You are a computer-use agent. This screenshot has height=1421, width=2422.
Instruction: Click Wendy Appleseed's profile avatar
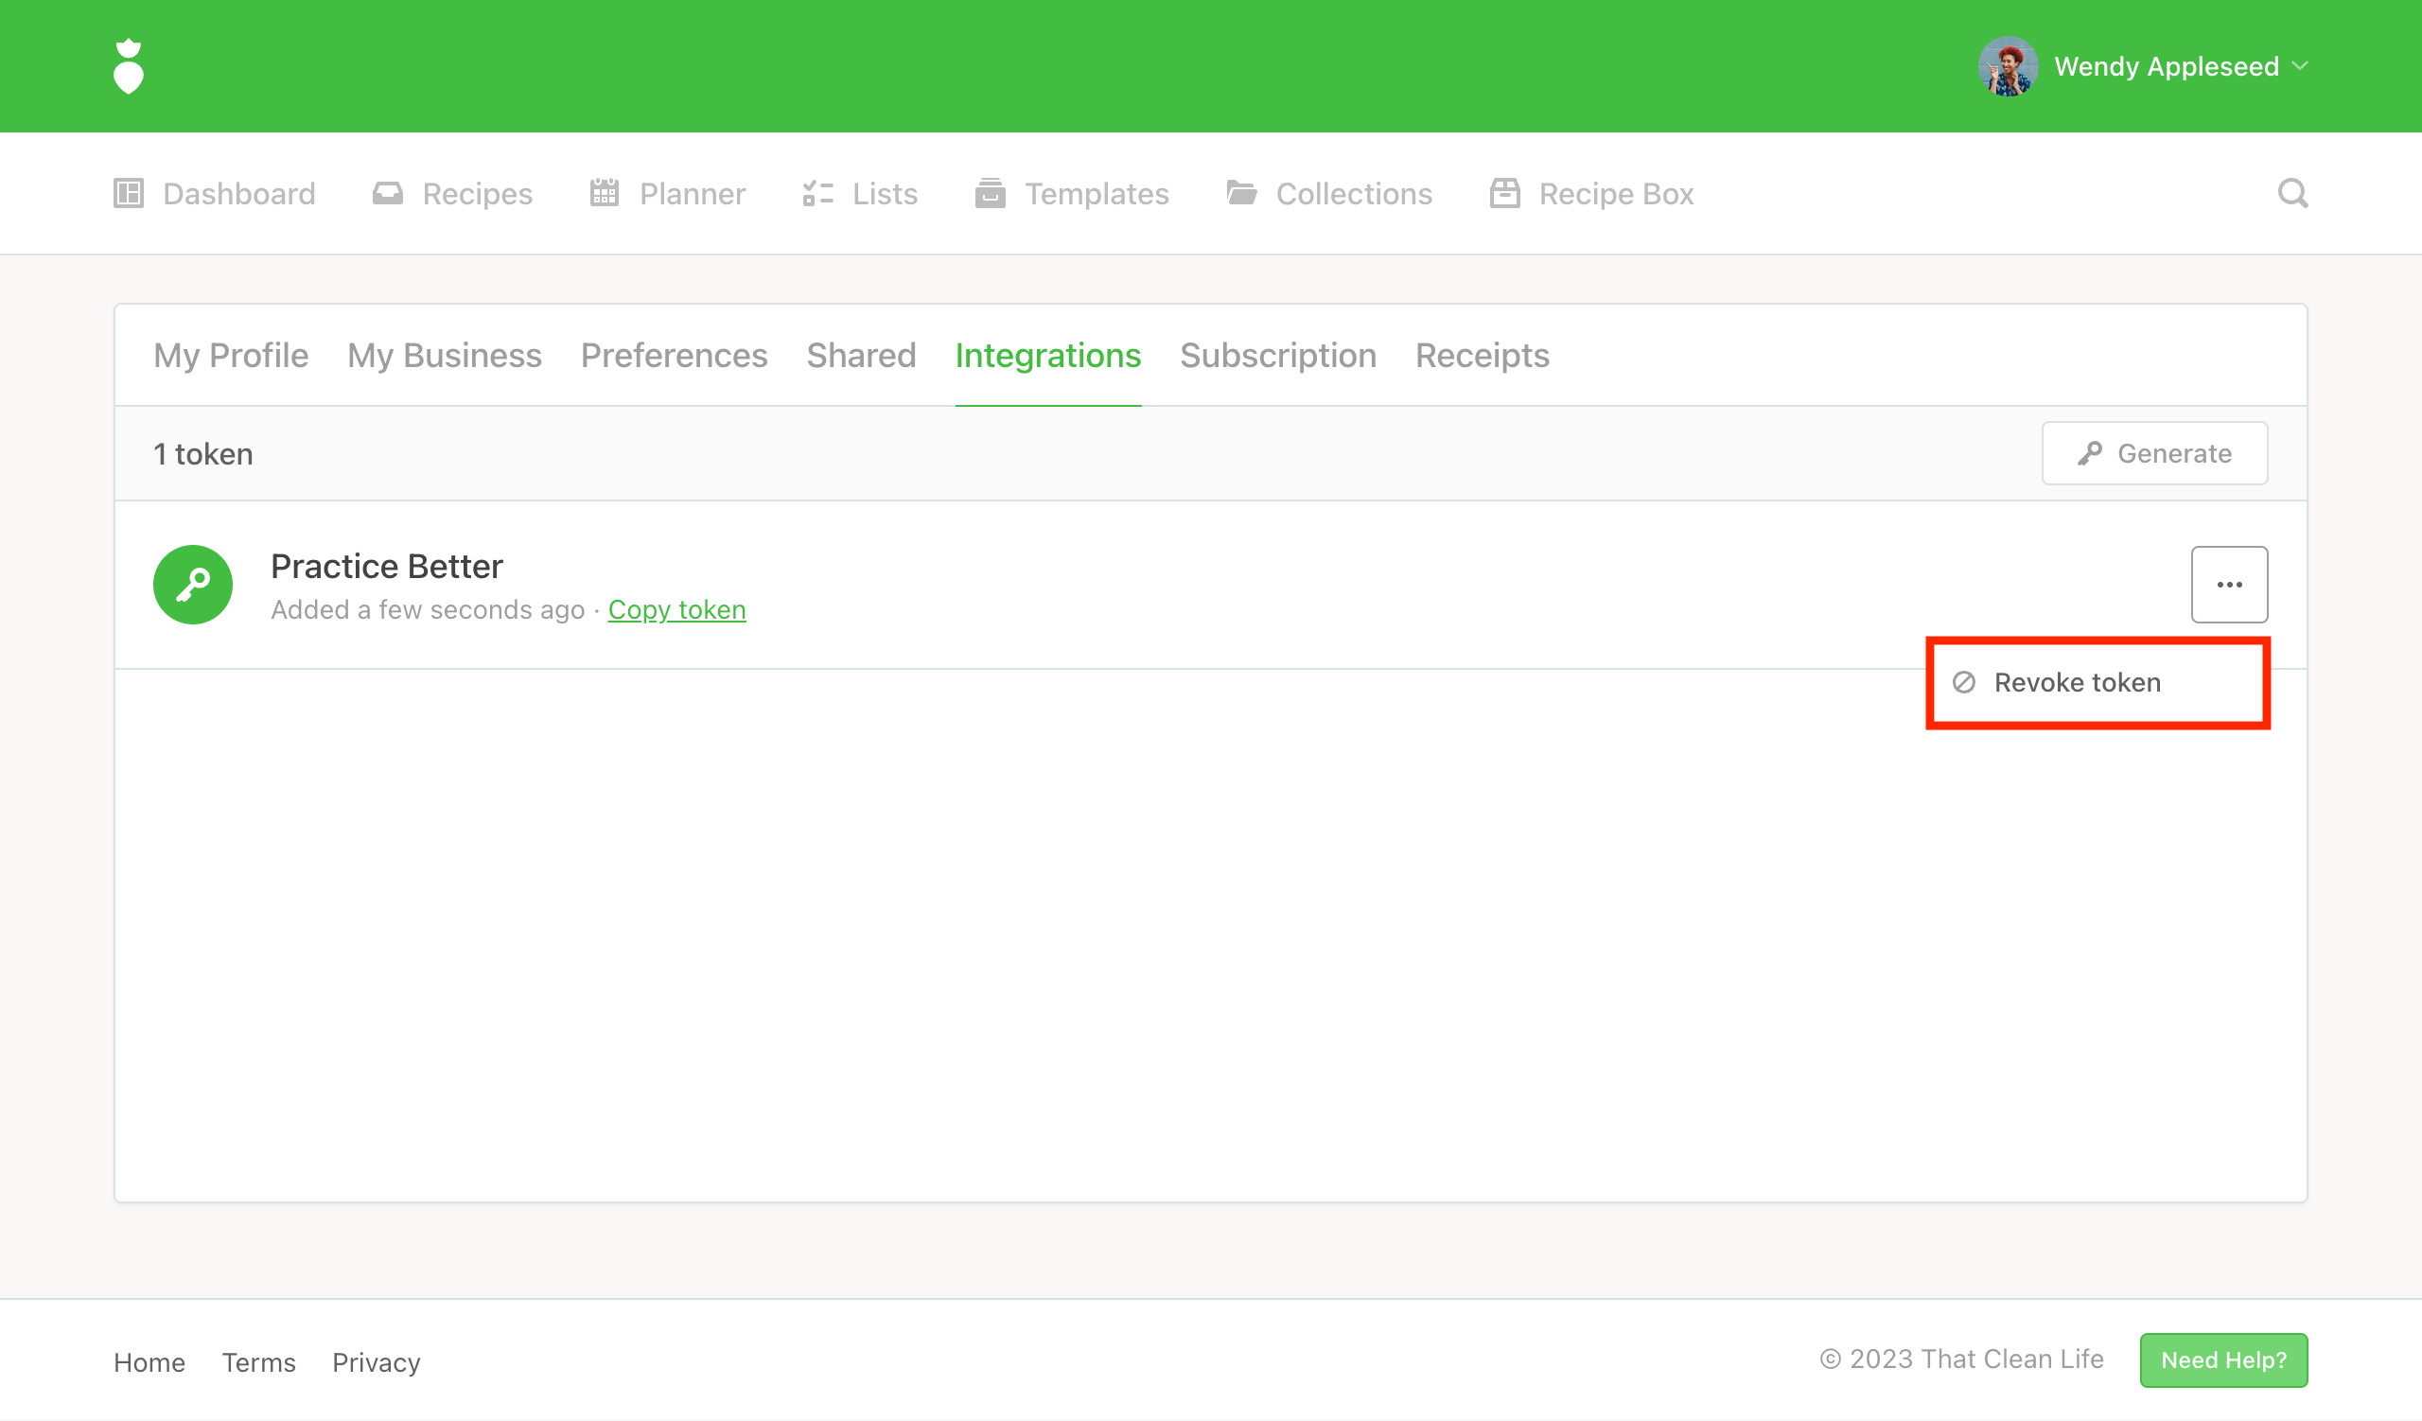point(2007,66)
